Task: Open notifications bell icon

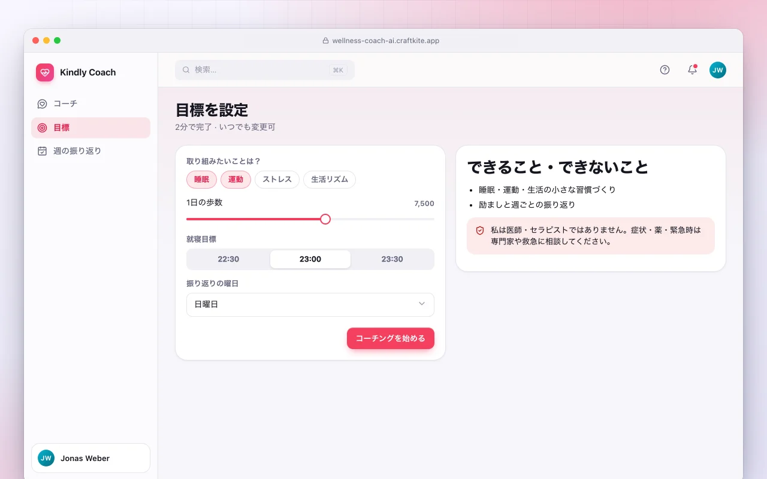Action: tap(692, 69)
